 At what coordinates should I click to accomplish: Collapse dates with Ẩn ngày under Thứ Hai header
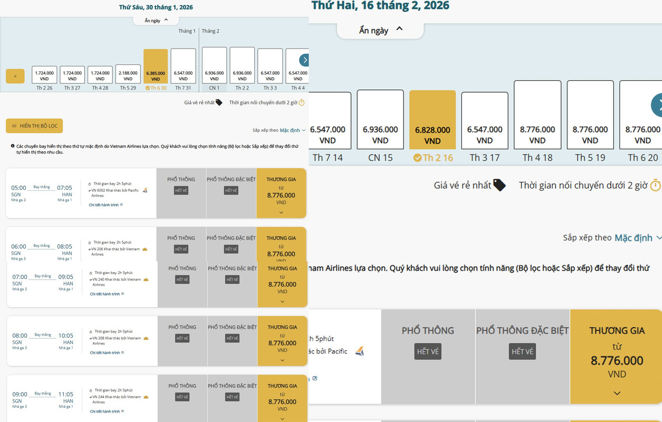point(380,30)
